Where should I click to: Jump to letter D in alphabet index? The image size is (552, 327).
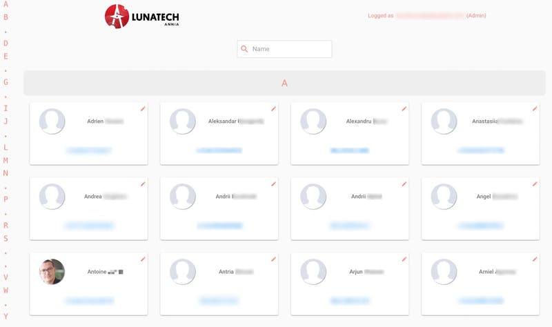coord(6,43)
